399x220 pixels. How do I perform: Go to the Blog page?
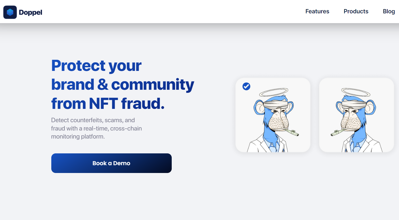pos(389,12)
